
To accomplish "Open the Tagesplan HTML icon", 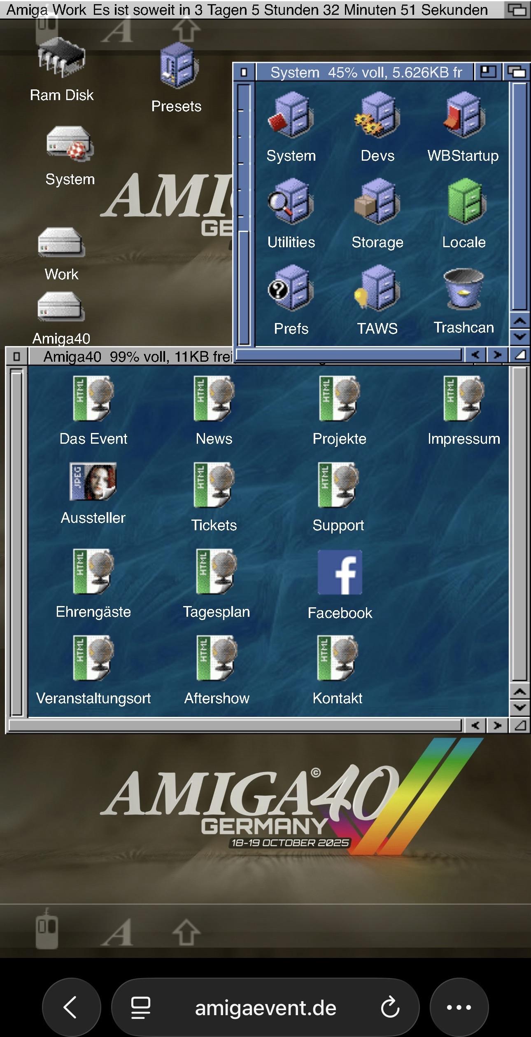I will pyautogui.click(x=216, y=571).
